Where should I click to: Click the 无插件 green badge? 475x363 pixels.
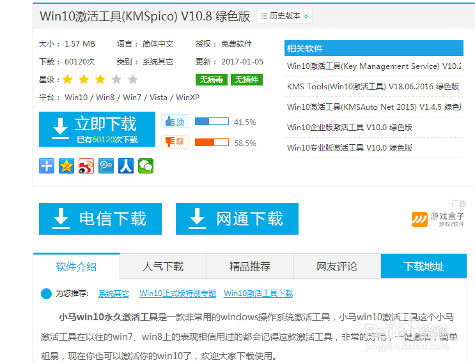coord(247,80)
